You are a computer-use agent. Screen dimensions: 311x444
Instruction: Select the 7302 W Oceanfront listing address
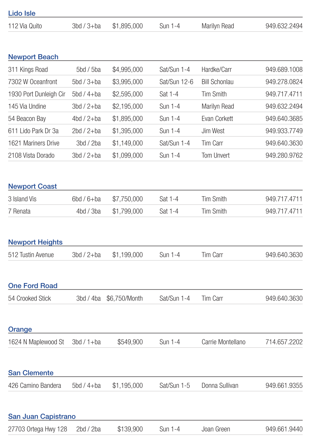(x=33, y=82)
